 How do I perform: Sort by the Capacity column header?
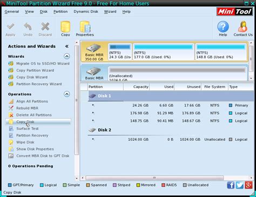(x=137, y=87)
